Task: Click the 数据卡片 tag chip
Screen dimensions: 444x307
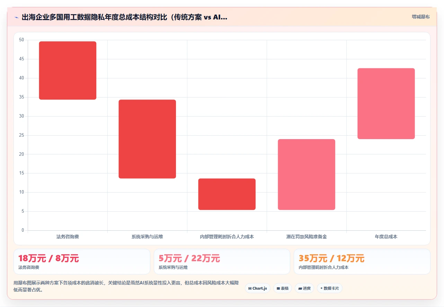Action: [329, 288]
